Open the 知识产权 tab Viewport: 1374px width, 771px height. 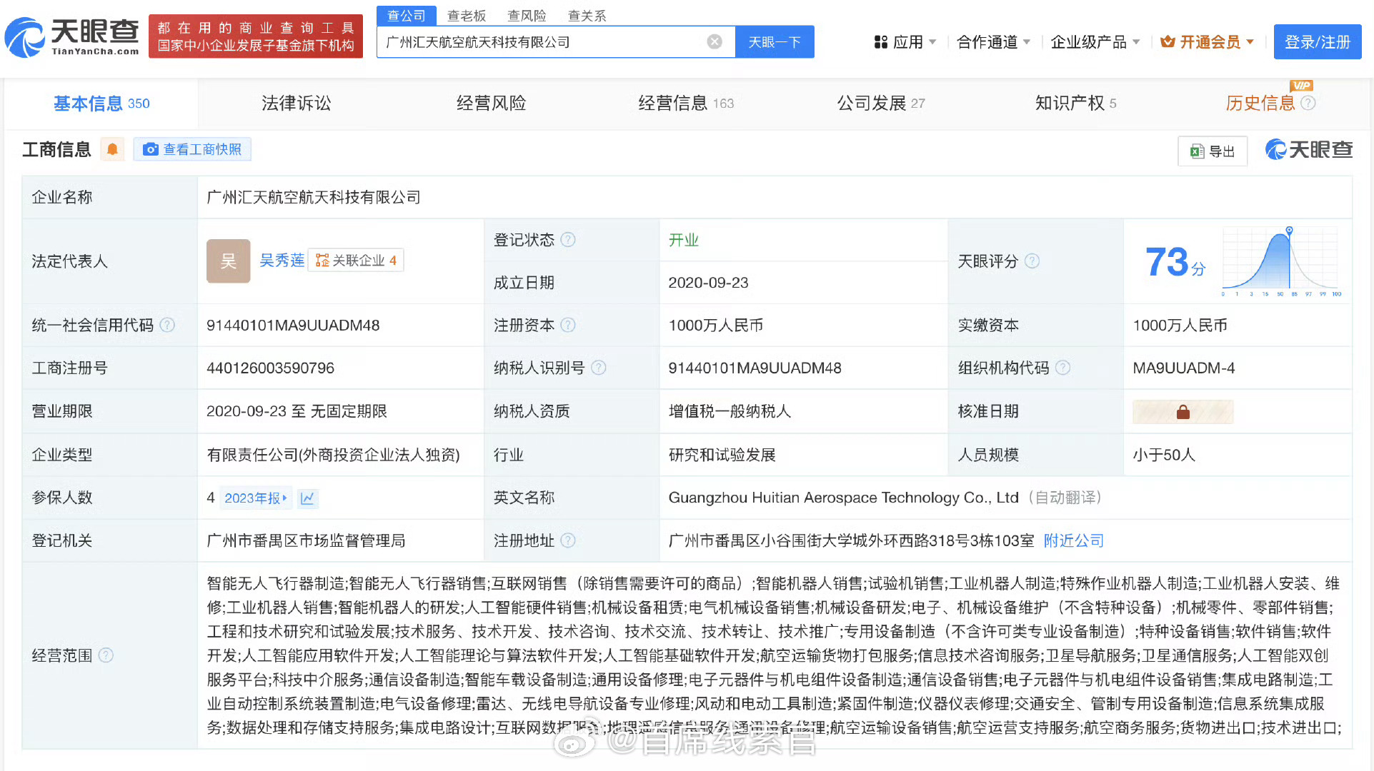point(1075,104)
